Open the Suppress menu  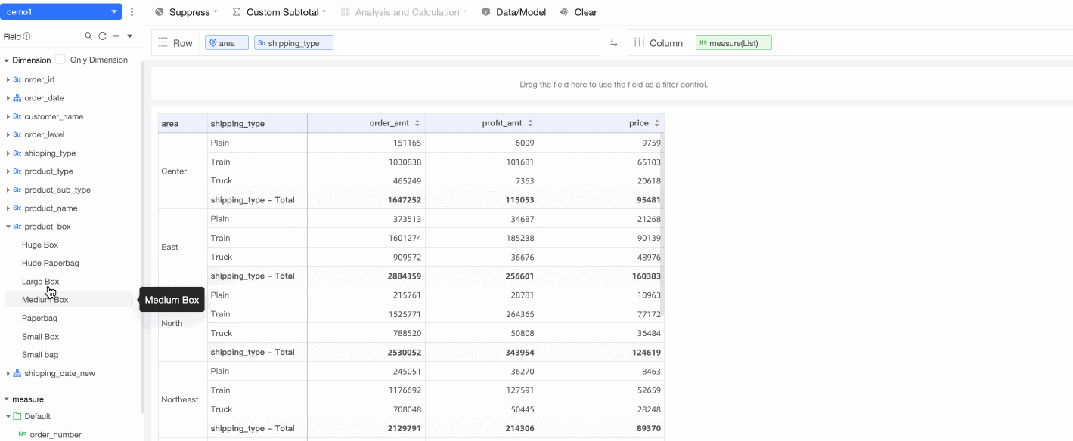(186, 12)
